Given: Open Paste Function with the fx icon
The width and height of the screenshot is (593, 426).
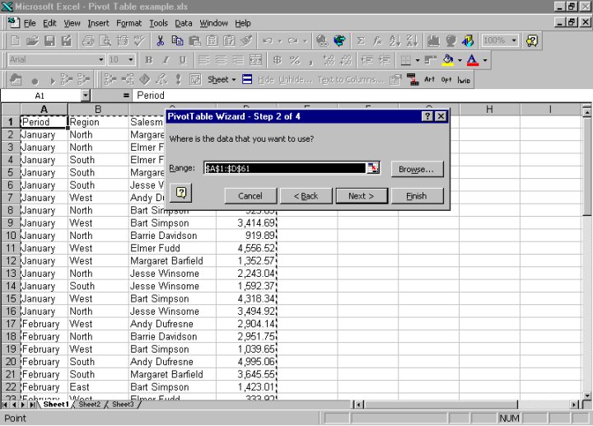Looking at the screenshot, I should [377, 40].
